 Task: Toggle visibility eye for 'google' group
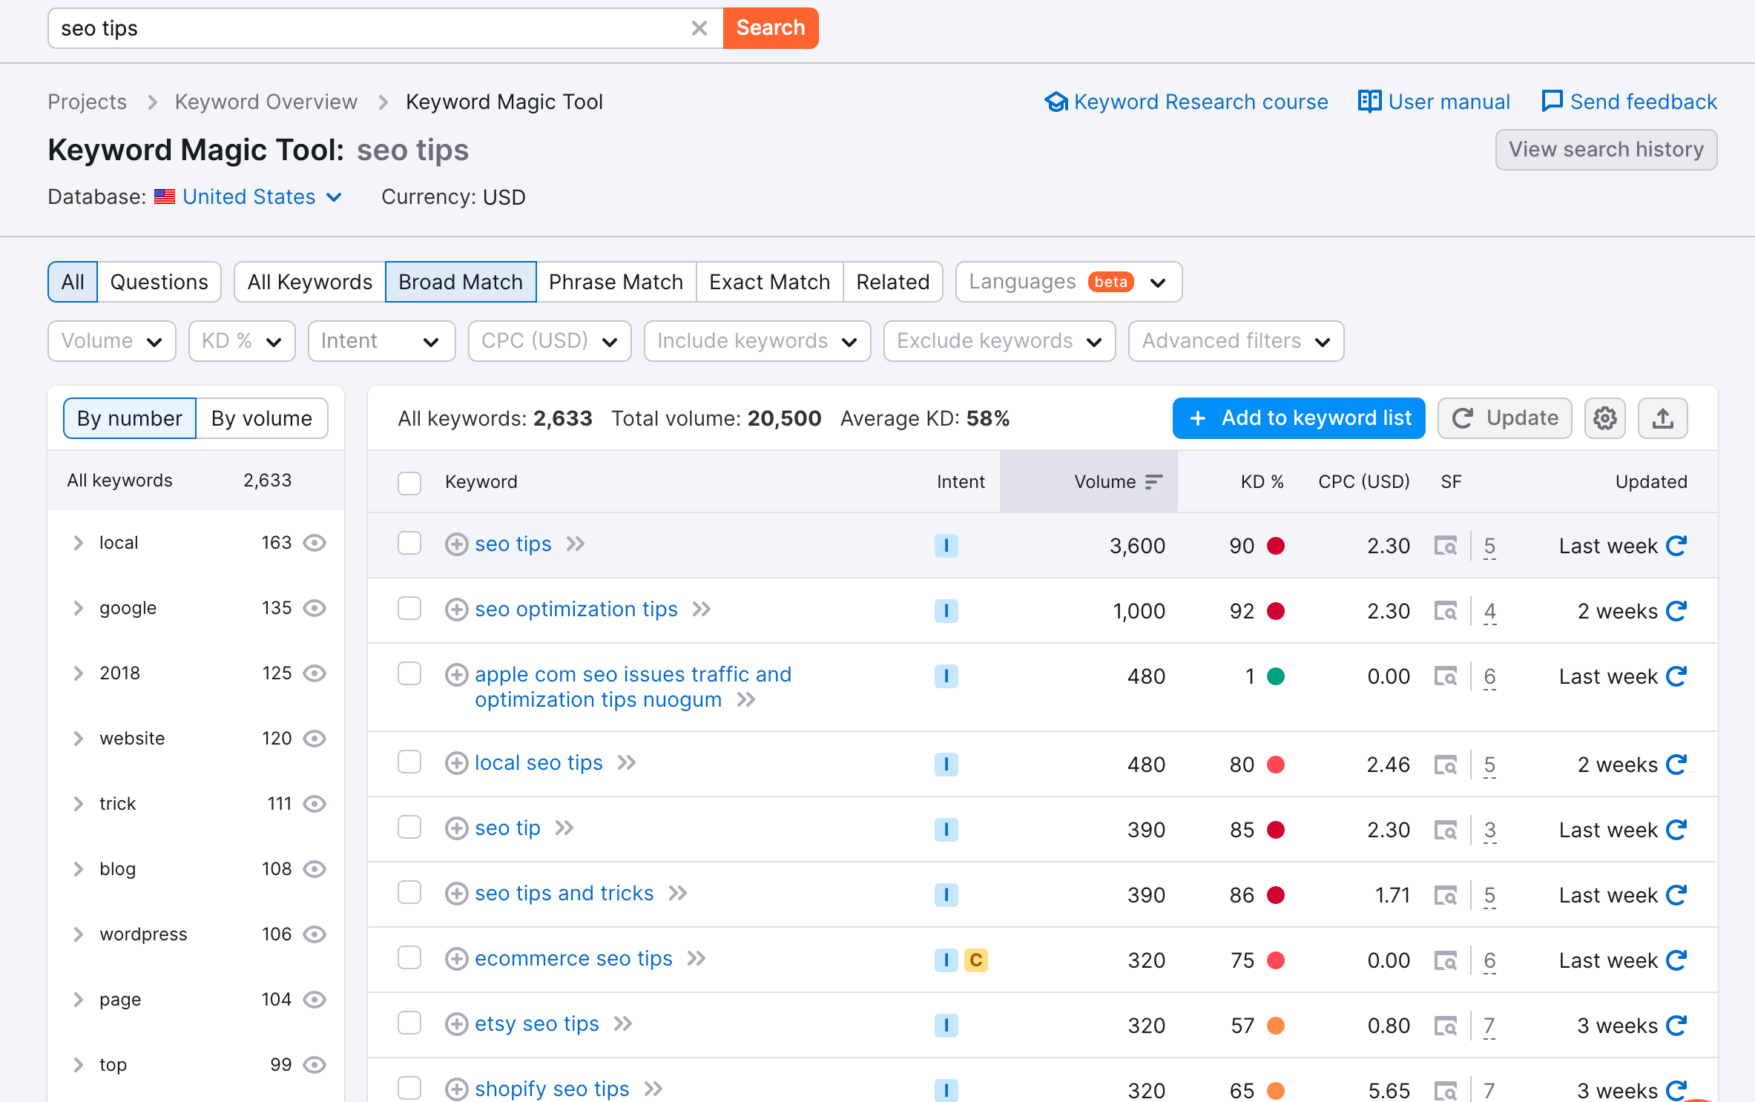coord(315,608)
